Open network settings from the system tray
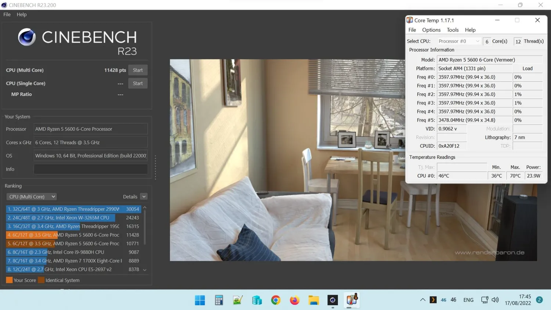 (x=485, y=300)
